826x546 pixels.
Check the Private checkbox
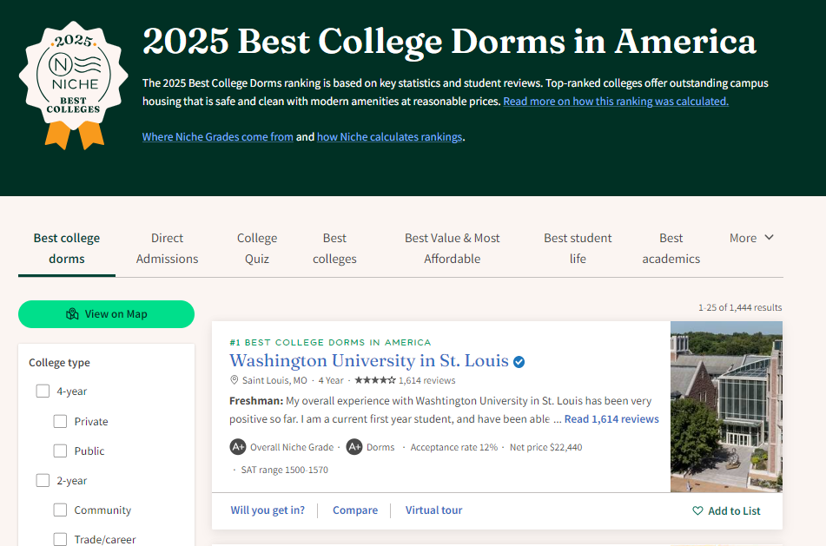pos(60,421)
